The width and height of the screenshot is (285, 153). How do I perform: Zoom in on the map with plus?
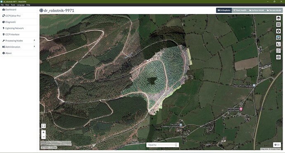click(43, 132)
